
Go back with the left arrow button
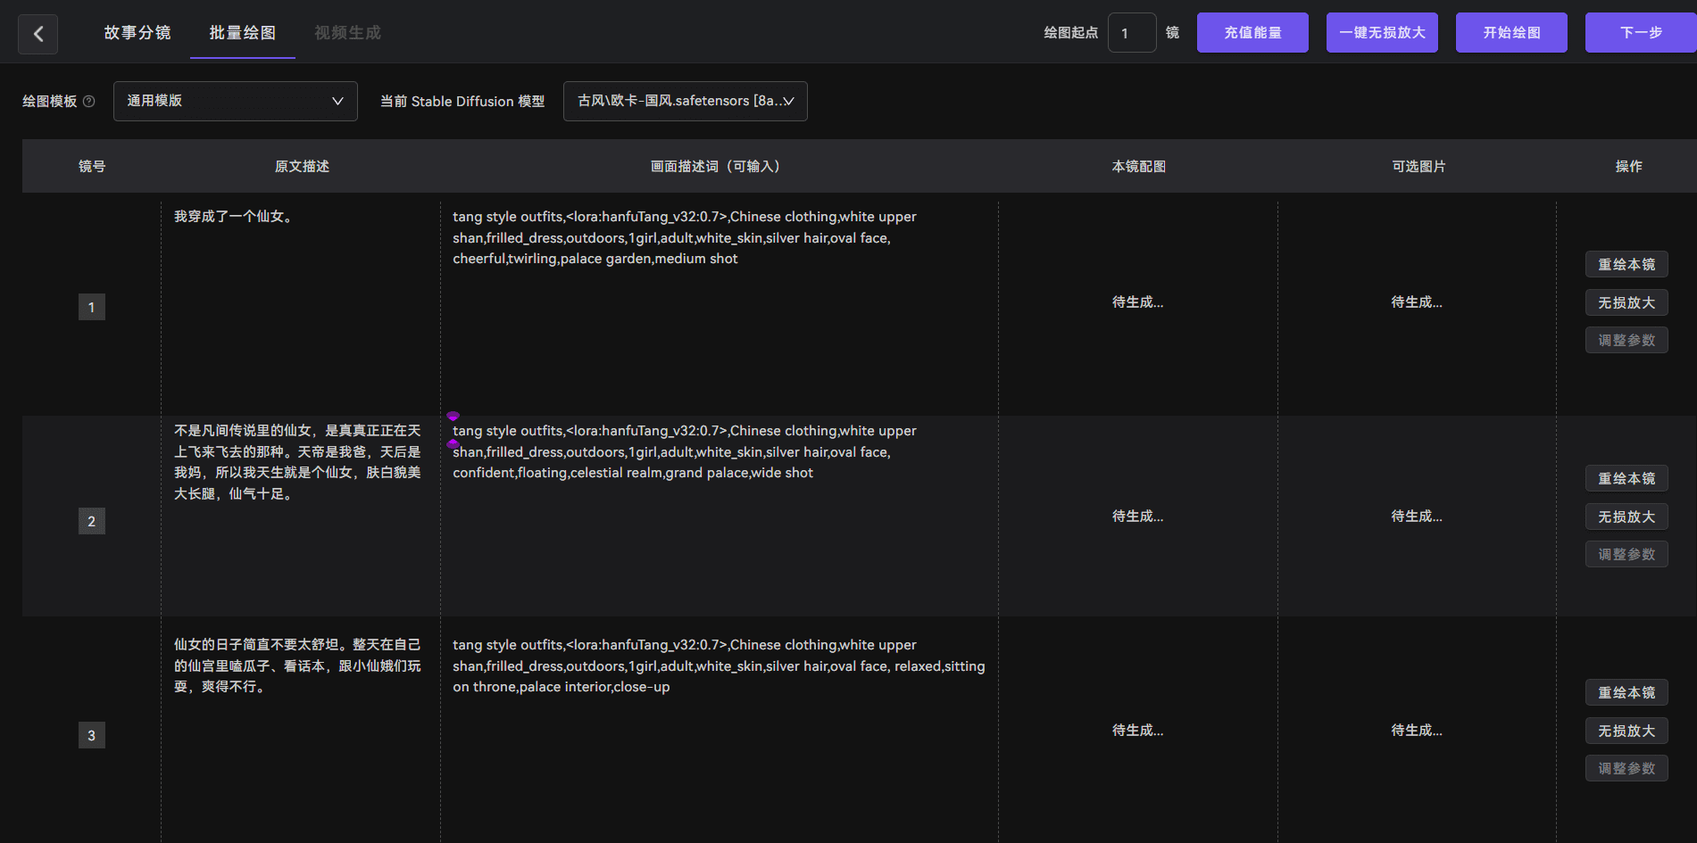(38, 34)
